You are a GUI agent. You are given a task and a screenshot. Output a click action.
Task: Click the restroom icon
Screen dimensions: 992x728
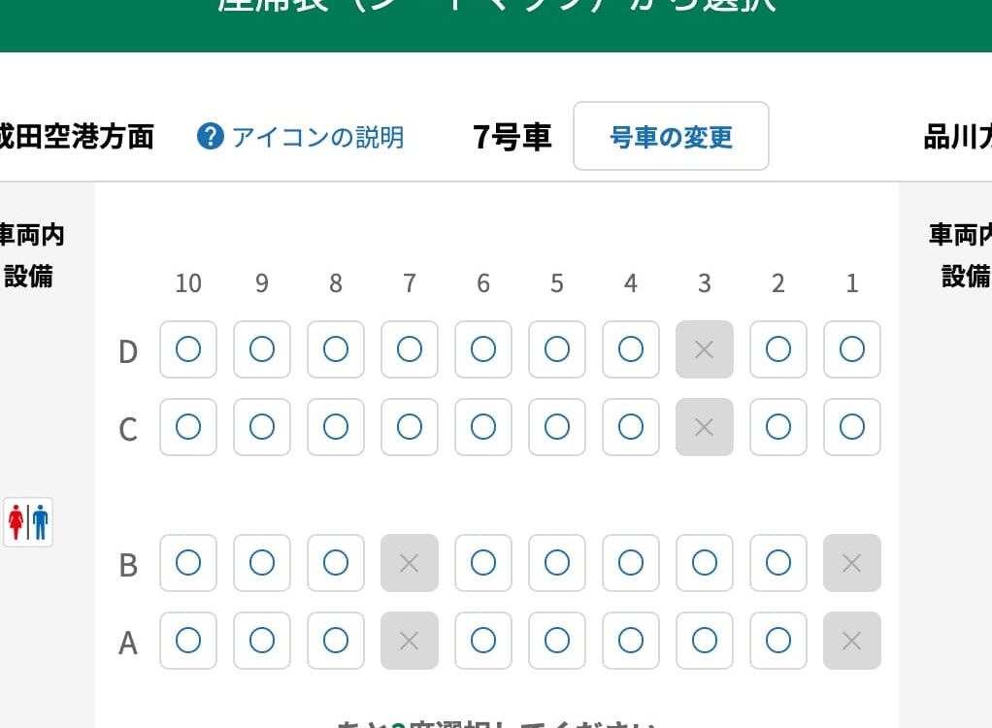point(28,522)
